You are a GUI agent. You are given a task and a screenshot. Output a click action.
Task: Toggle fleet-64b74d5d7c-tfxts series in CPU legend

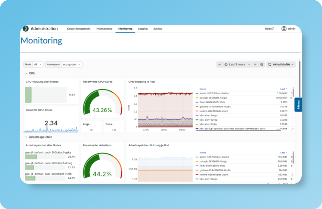[212, 102]
